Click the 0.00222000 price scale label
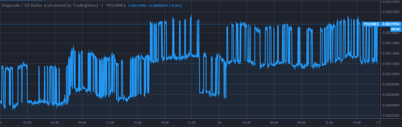Screen dimensions: 402x127 click(x=391, y=12)
